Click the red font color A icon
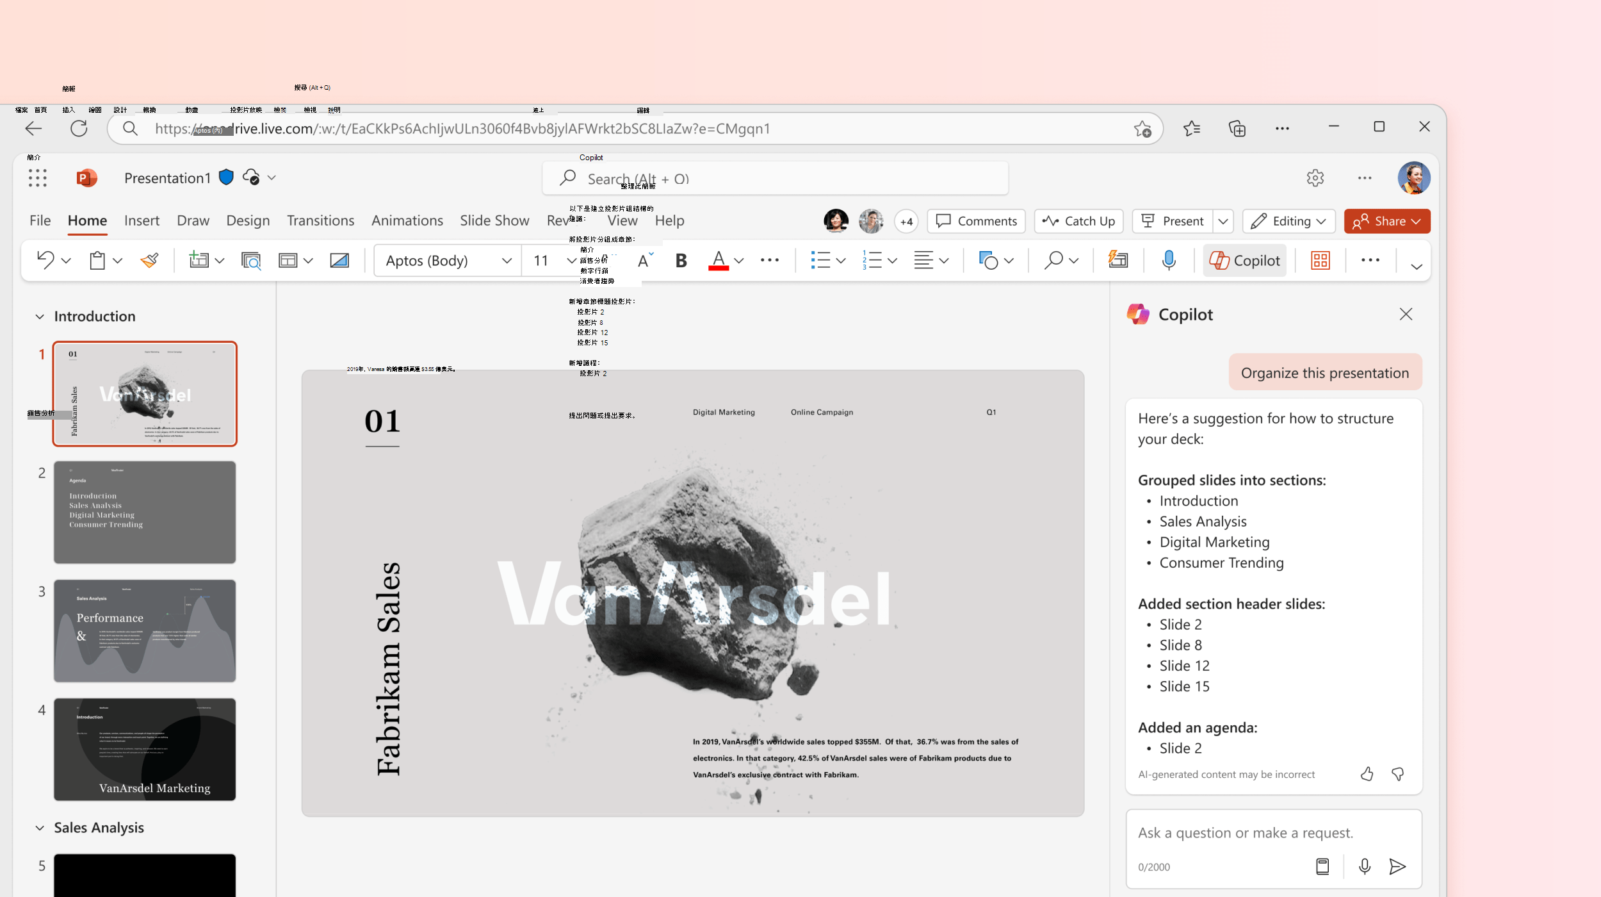 [x=719, y=260]
